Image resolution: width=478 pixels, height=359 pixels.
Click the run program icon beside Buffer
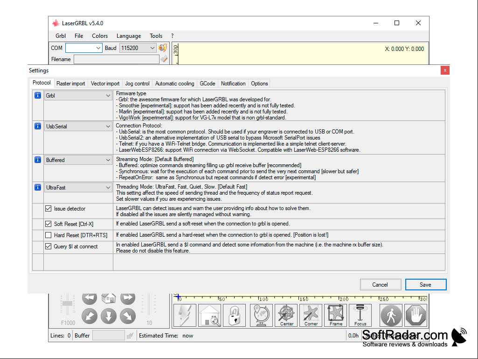[x=130, y=336]
